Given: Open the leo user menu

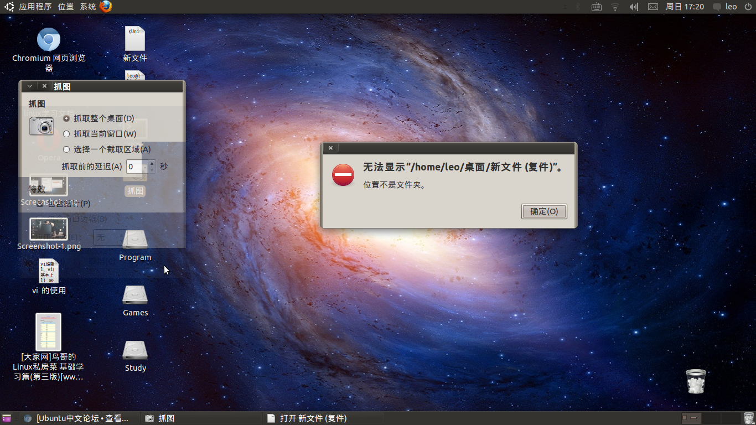Looking at the screenshot, I should click(731, 7).
